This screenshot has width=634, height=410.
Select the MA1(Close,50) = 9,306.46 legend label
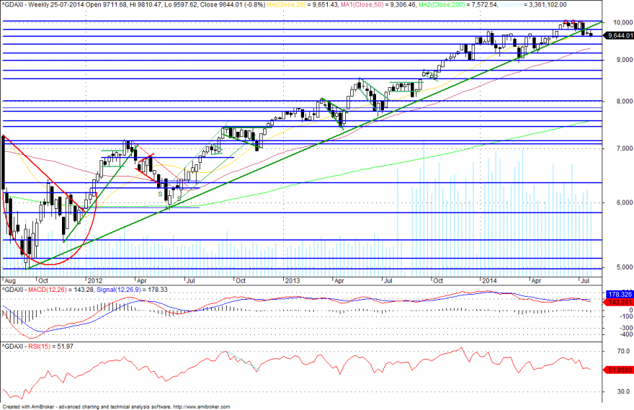[x=377, y=5]
